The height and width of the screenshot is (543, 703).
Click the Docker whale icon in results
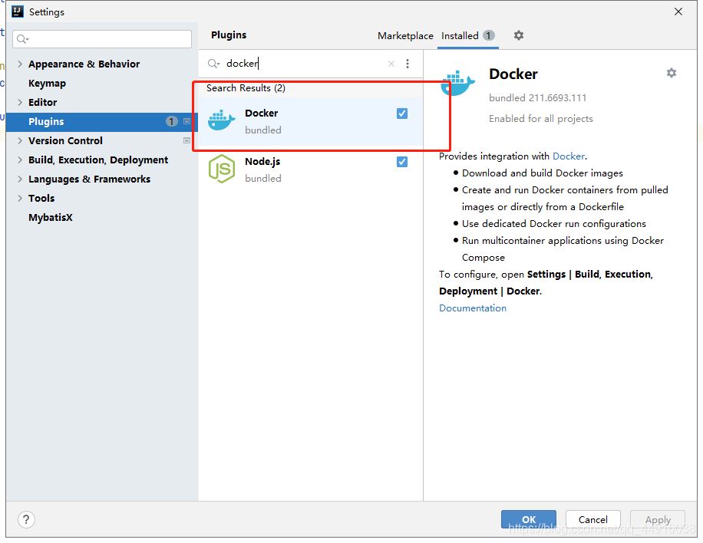(221, 120)
